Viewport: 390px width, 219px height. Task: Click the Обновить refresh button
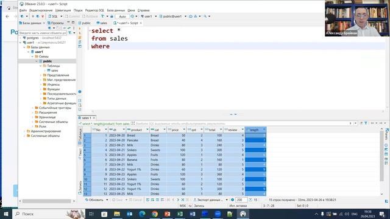94,200
